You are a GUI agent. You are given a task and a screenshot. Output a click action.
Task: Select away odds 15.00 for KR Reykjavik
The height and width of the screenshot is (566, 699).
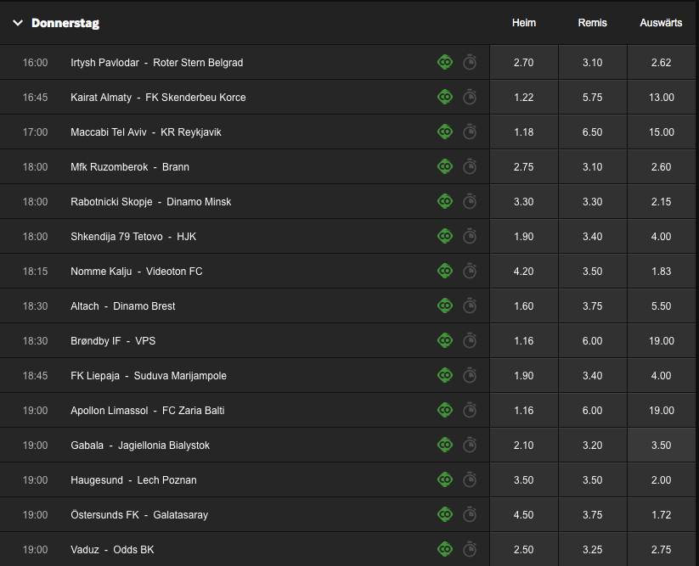(662, 132)
